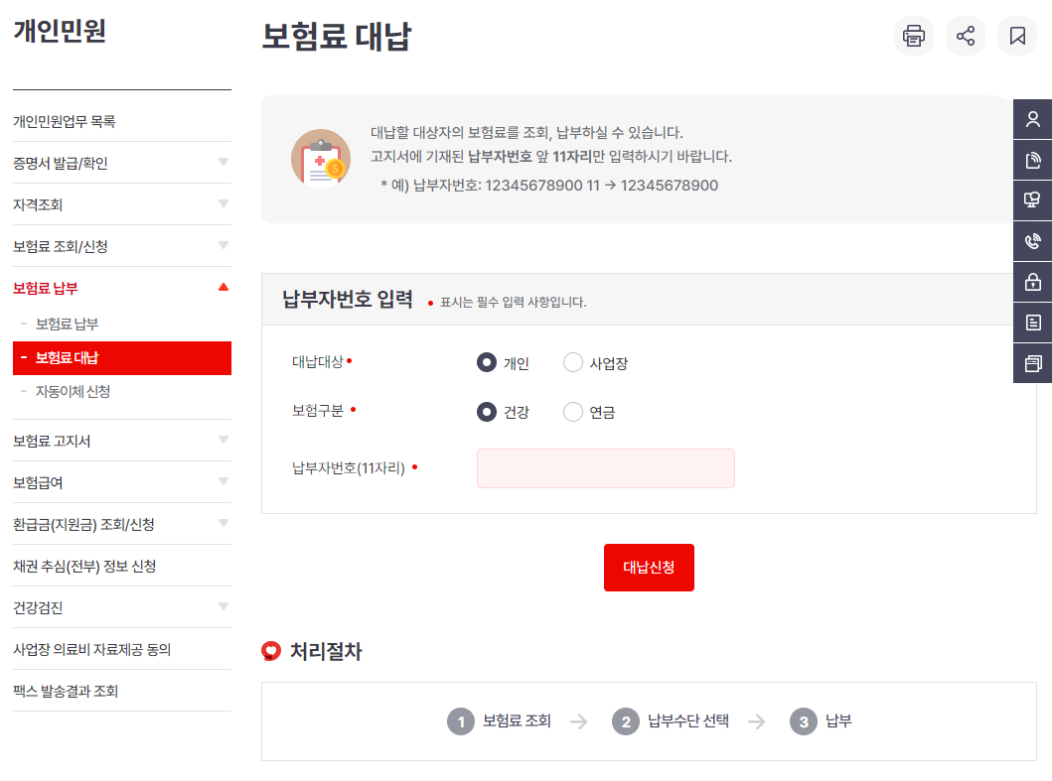Select the 사업장 radio button
The image size is (1052, 781).
[x=573, y=362]
